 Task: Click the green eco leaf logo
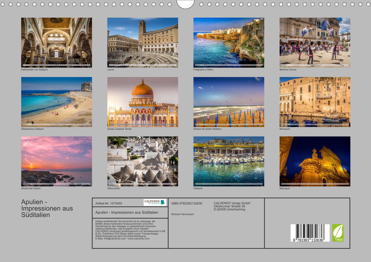coord(338,233)
